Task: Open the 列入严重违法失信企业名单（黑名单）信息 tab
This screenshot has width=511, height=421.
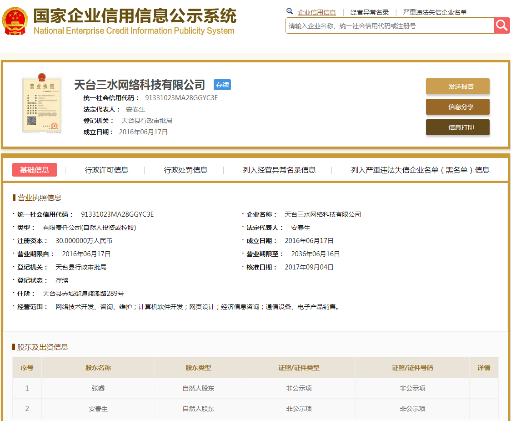Action: [420, 170]
